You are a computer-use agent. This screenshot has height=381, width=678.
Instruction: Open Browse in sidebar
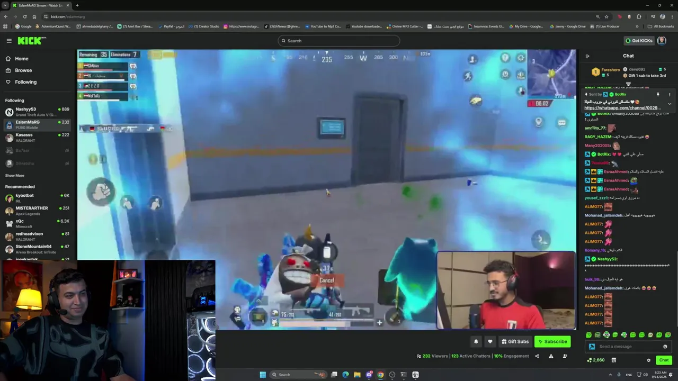23,70
